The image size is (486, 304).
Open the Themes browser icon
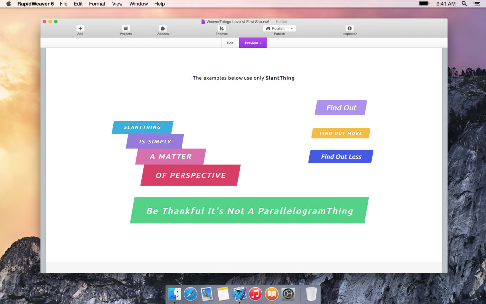tap(221, 28)
